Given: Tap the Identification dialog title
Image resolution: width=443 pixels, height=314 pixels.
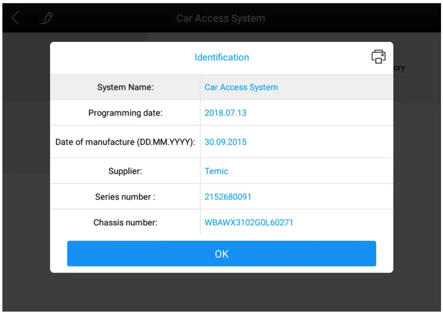Looking at the screenshot, I should [x=222, y=57].
